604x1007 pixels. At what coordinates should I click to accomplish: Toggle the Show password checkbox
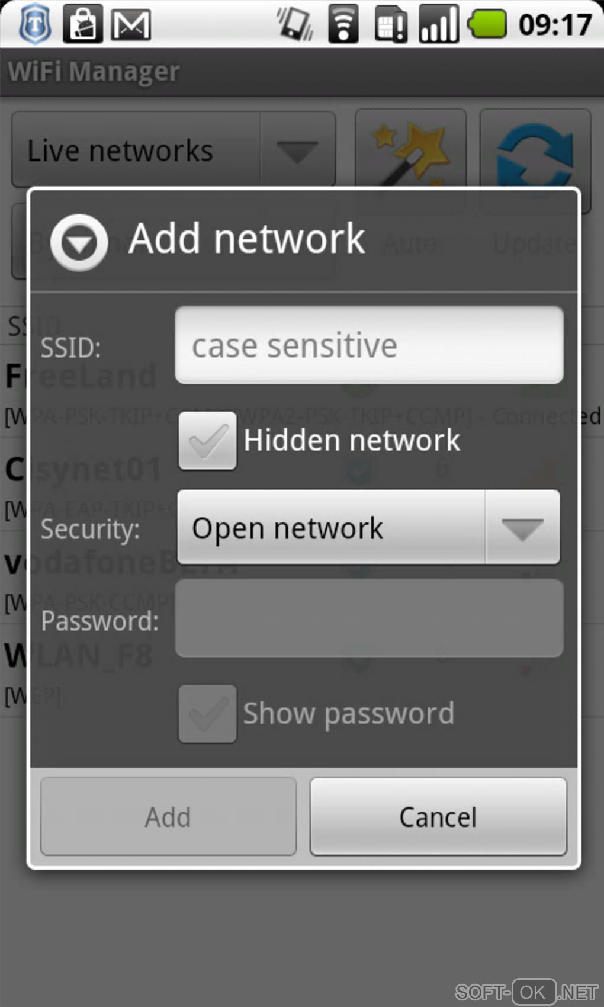coord(207,714)
